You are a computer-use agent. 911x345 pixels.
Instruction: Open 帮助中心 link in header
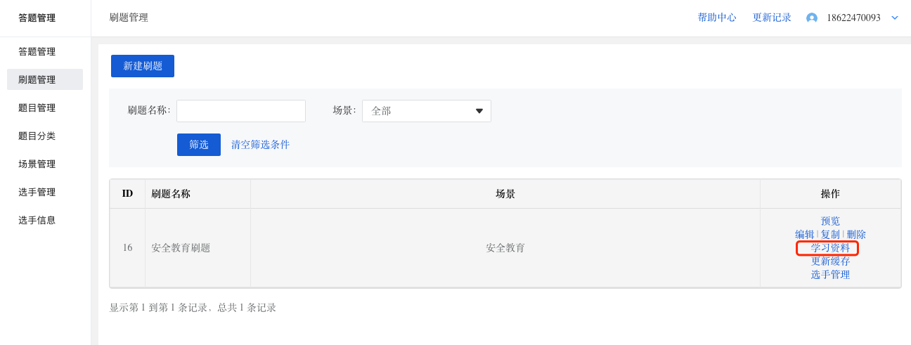click(x=717, y=18)
